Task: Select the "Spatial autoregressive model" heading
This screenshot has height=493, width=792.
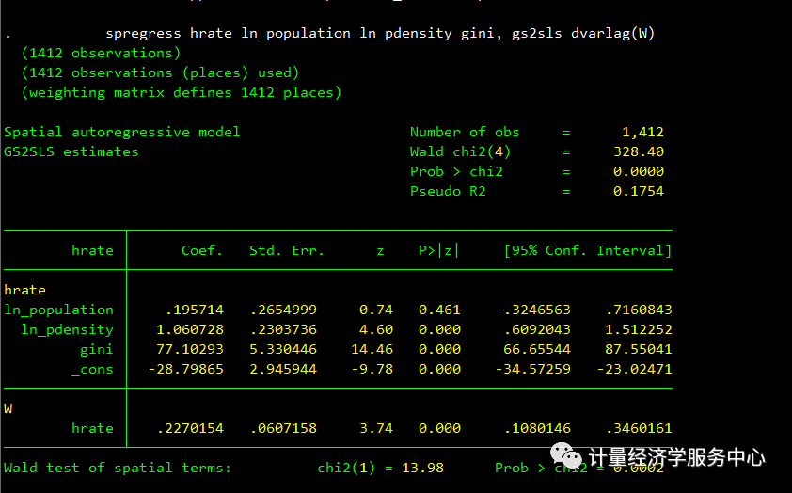Action: [121, 133]
